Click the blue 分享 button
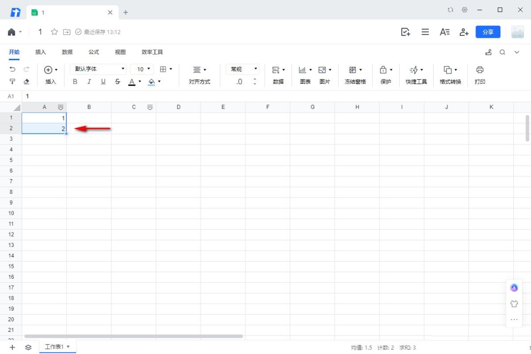This screenshot has height=354, width=531. point(488,32)
